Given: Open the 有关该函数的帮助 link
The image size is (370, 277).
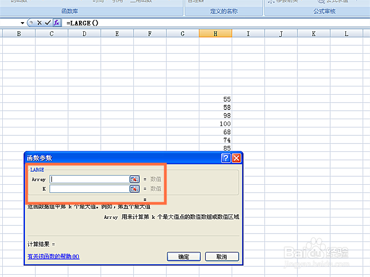Looking at the screenshot, I should click(x=54, y=256).
